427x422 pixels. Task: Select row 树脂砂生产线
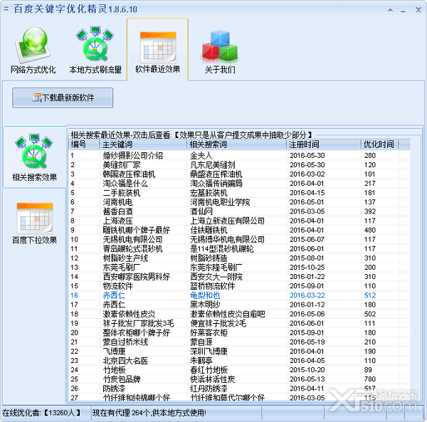pyautogui.click(x=239, y=258)
